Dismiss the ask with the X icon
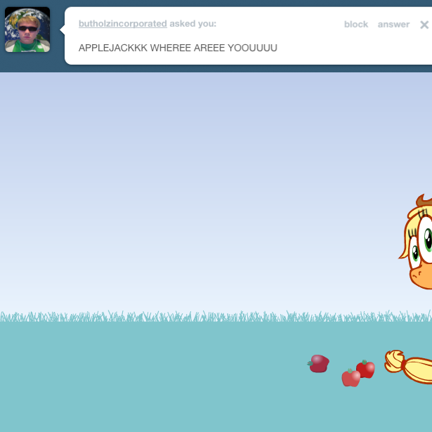The width and height of the screenshot is (432, 432). (424, 25)
